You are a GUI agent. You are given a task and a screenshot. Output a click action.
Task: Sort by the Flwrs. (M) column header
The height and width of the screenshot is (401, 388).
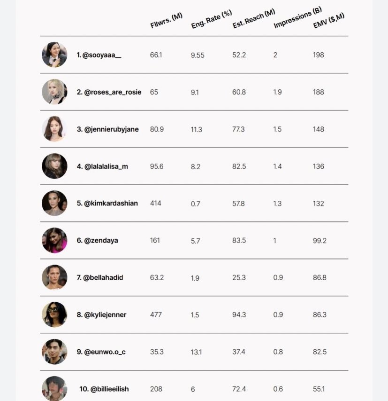[166, 21]
